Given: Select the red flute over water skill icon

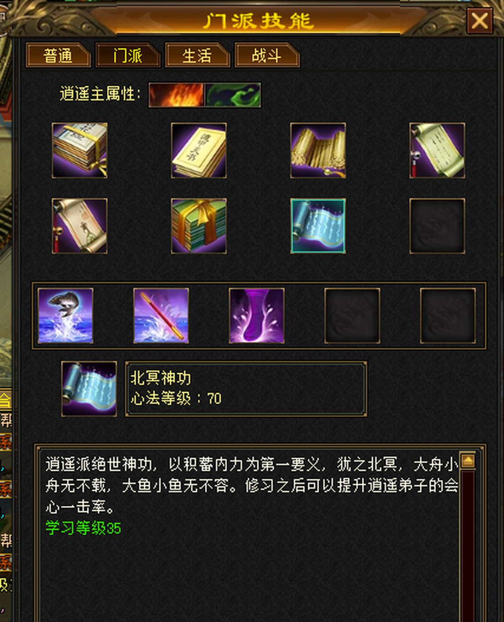Looking at the screenshot, I should click(x=161, y=316).
